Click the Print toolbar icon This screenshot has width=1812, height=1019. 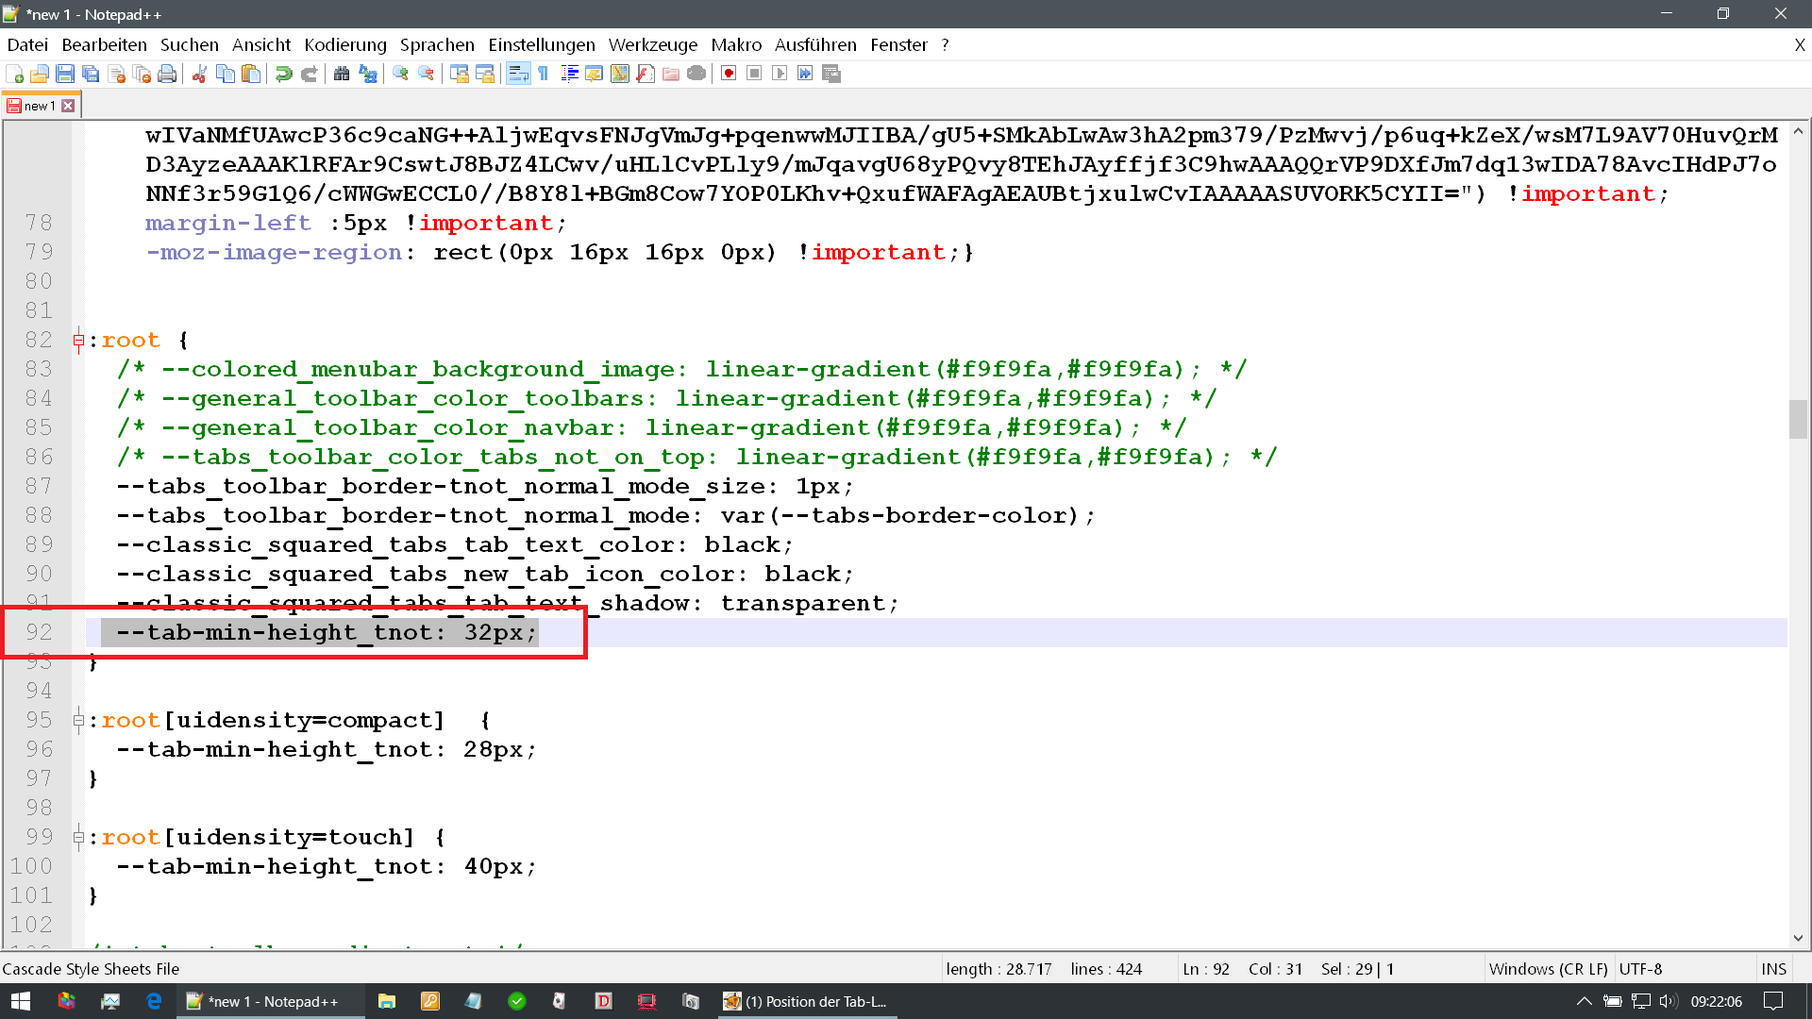pos(167,74)
